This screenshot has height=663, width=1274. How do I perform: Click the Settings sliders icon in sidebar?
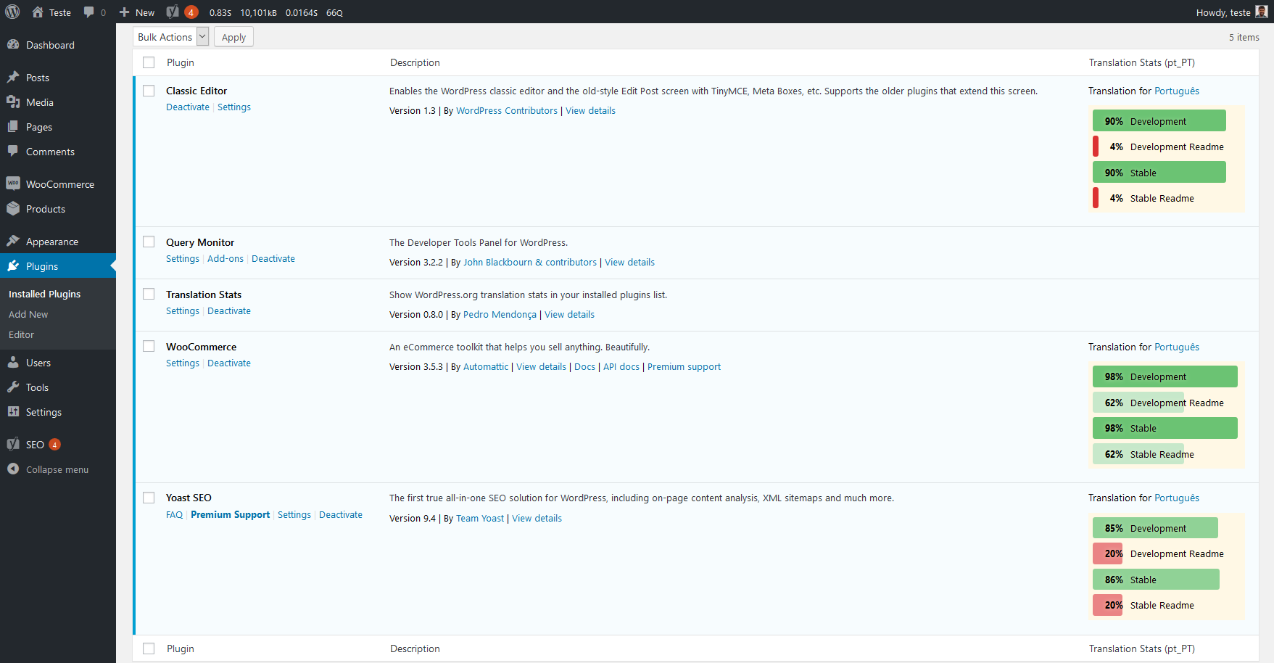click(x=13, y=411)
